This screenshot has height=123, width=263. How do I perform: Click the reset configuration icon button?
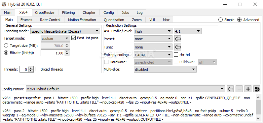click(x=257, y=89)
